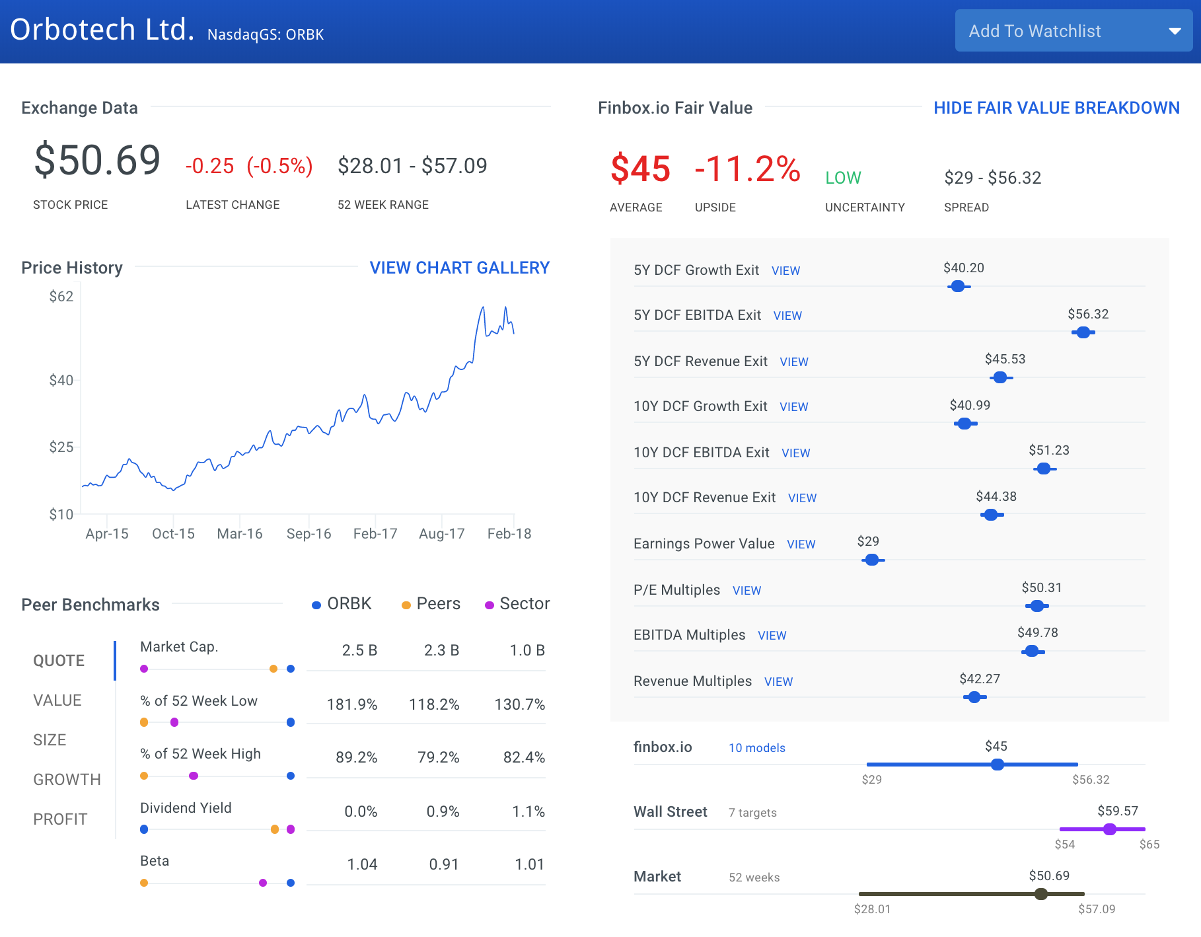Select the QUOTE benchmark tab
This screenshot has height=937, width=1201.
(59, 661)
